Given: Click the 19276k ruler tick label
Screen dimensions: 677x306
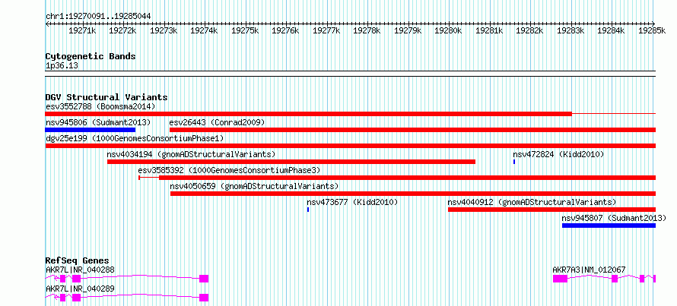Looking at the screenshot, I should click(x=285, y=30).
